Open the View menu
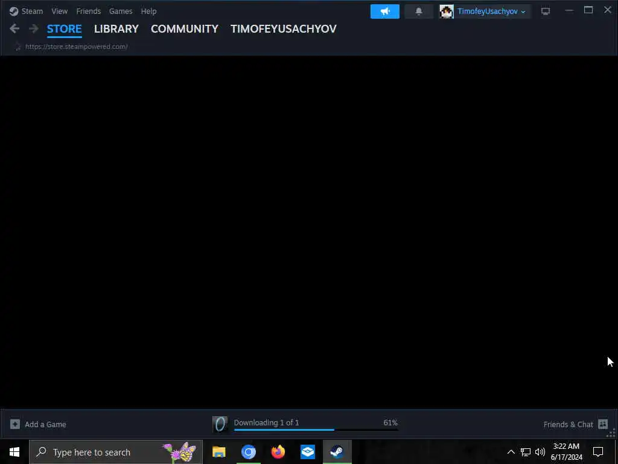 pos(60,11)
